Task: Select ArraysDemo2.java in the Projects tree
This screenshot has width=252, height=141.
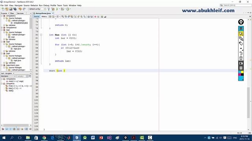Action: click(20, 23)
